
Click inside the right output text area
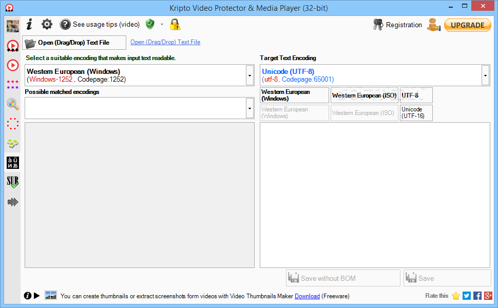375,195
